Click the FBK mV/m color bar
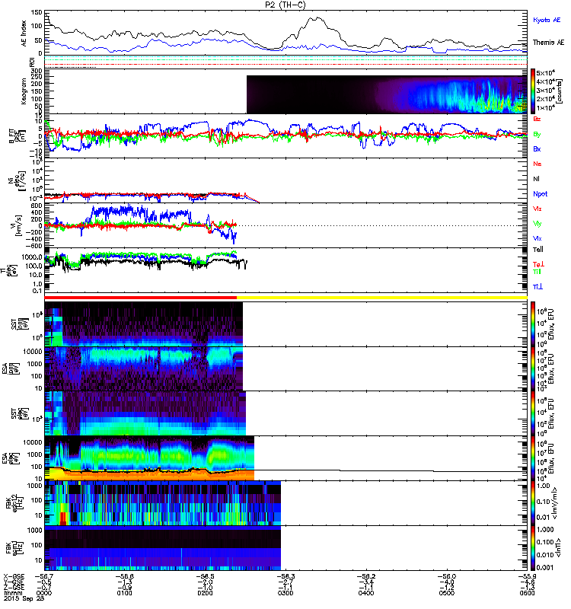The width and height of the screenshot is (571, 609). pos(534,503)
